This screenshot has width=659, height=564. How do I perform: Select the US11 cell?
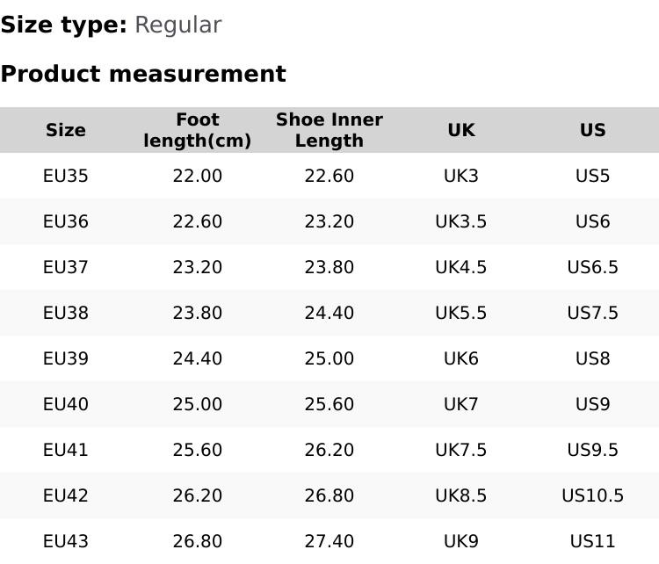(x=593, y=541)
